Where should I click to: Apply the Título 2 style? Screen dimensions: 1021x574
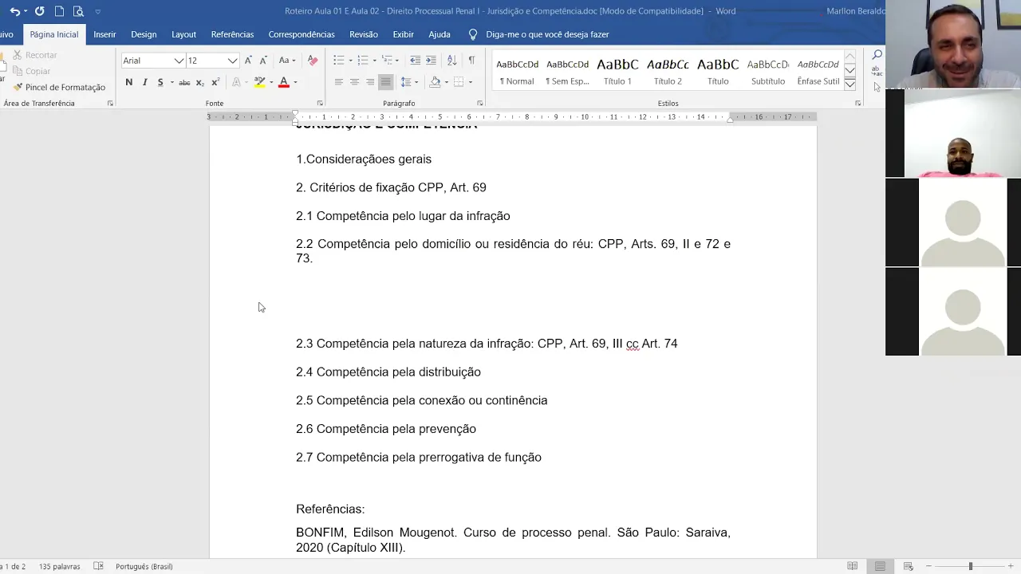[x=668, y=71]
